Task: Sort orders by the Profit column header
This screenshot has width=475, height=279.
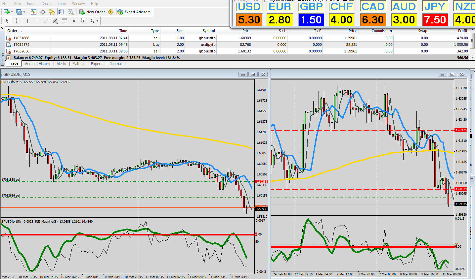Action: coord(449,31)
